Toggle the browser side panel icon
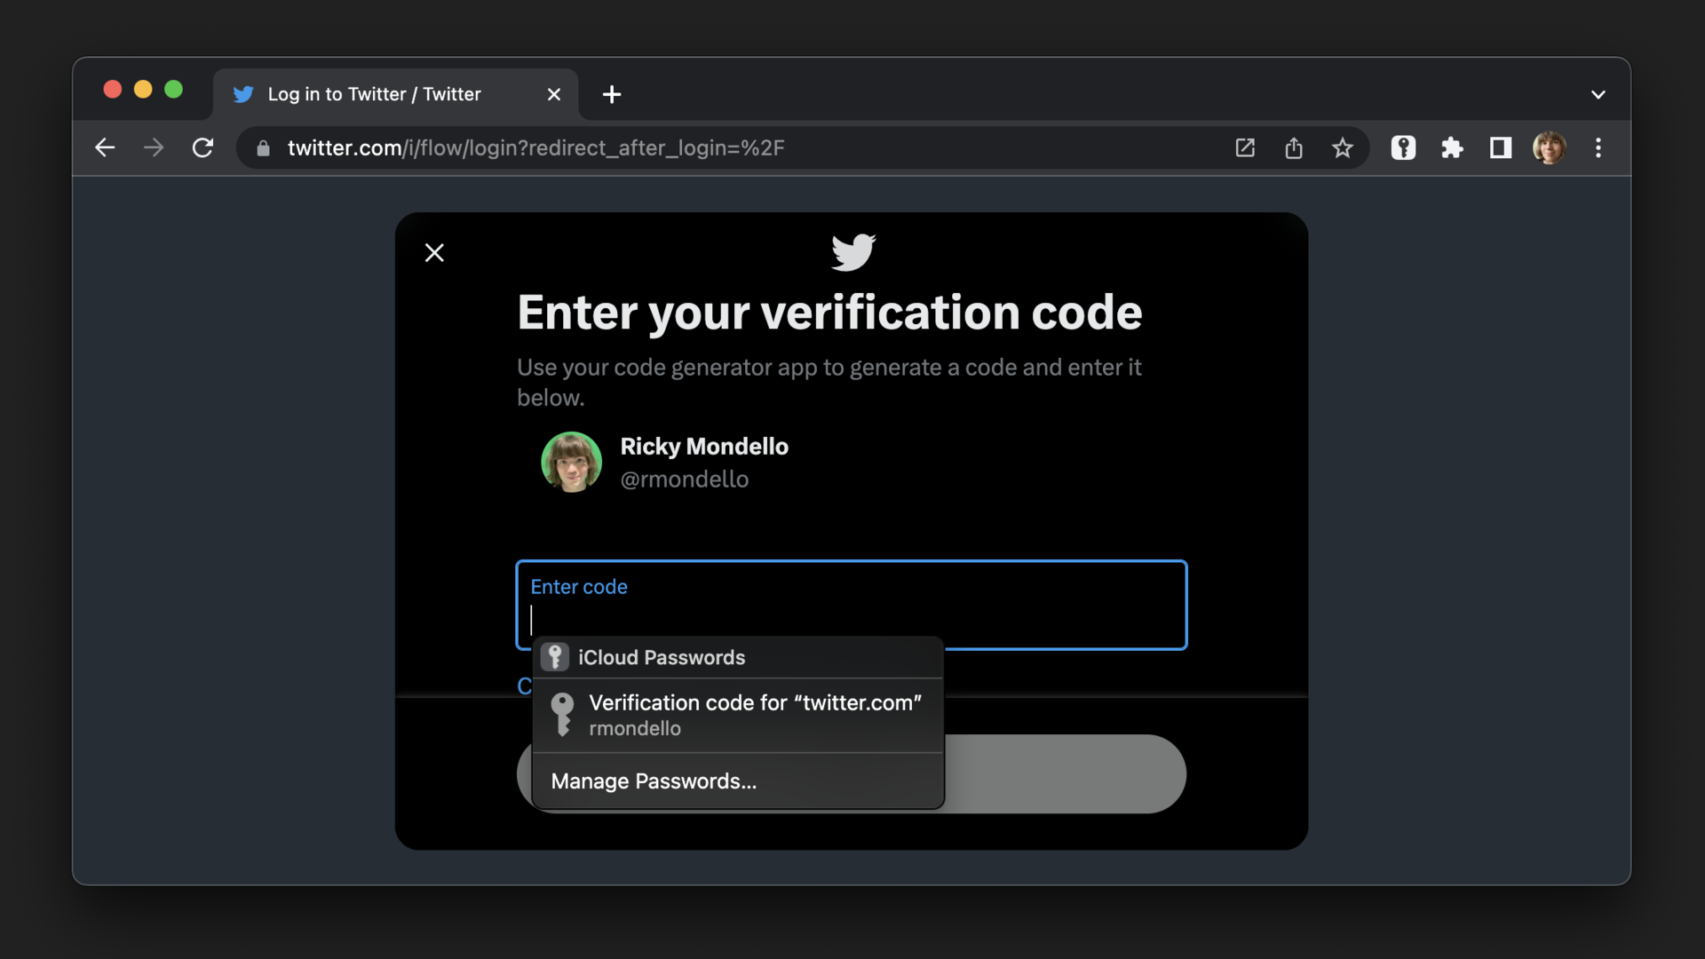The height and width of the screenshot is (959, 1705). (x=1501, y=148)
